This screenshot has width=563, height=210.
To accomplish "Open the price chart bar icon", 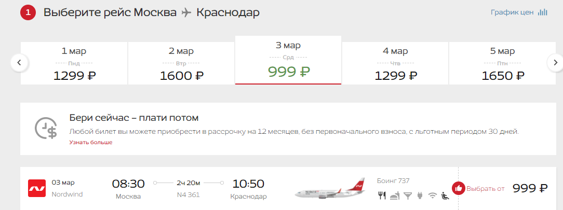I will [543, 12].
